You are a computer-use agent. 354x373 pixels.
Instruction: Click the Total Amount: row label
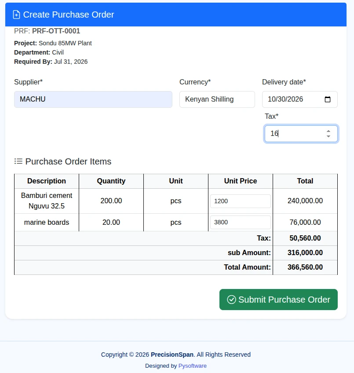tap(248, 267)
